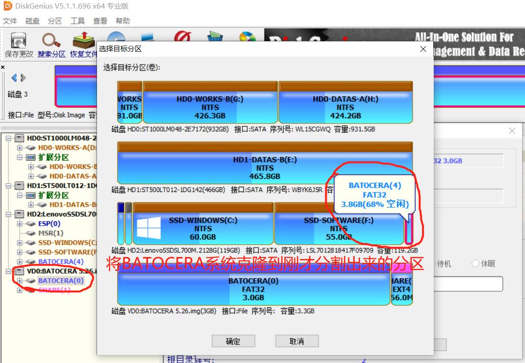525x363 pixels.
Task: Select the HD1:ST500LT012 disk icon in tree
Action: (20, 186)
